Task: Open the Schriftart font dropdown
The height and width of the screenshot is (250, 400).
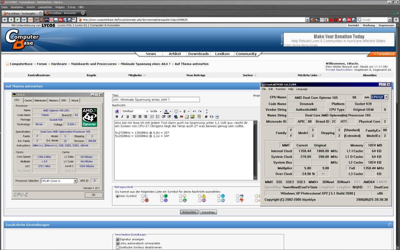Action: (x=135, y=111)
